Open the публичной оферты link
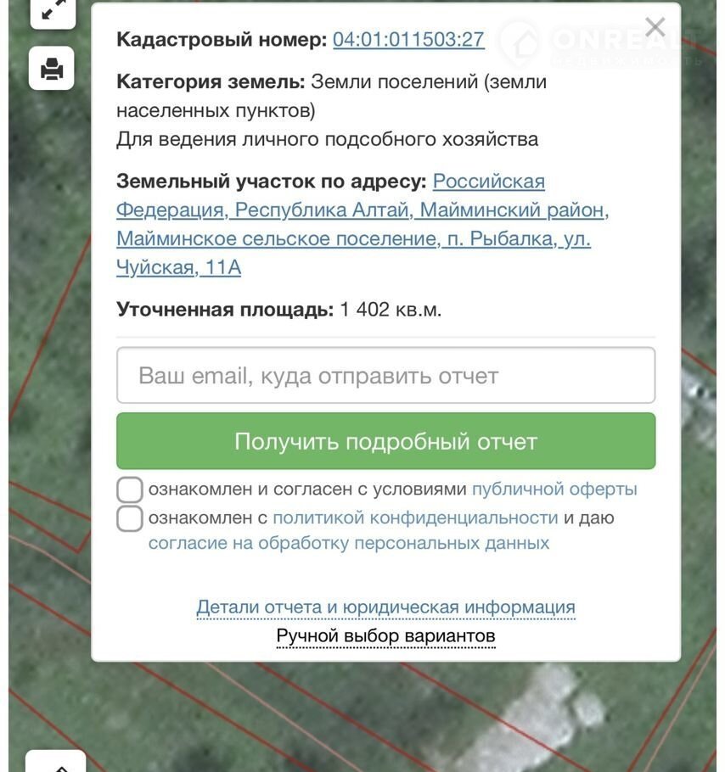The image size is (725, 772). pos(554,489)
